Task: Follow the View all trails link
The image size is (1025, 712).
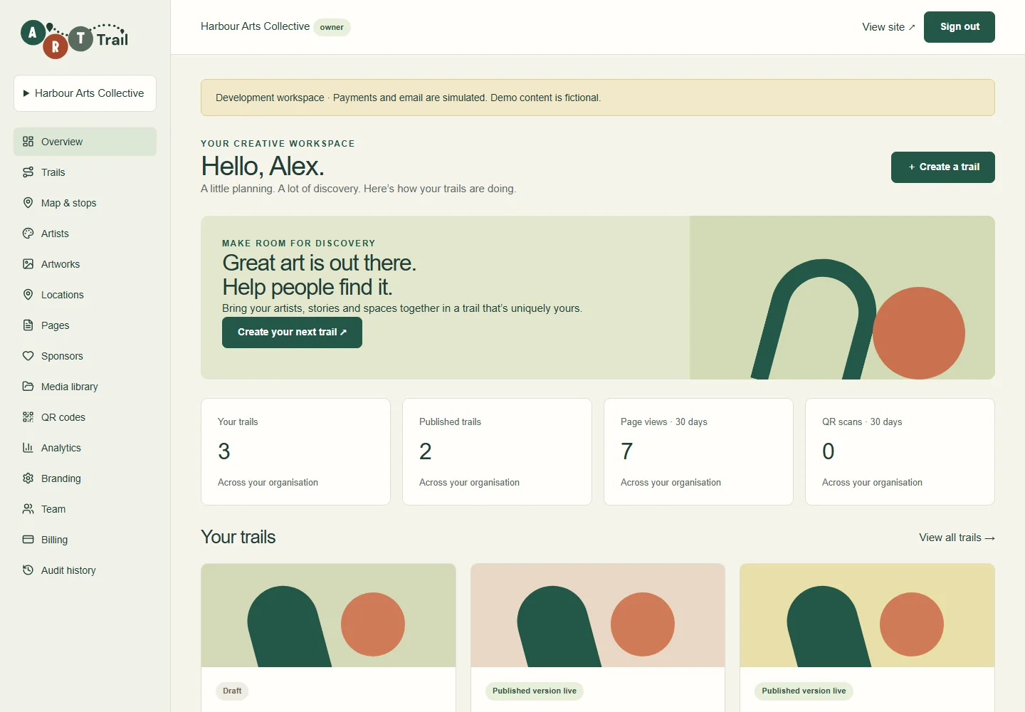Action: [957, 538]
